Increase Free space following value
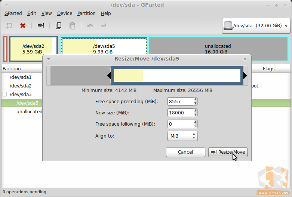Viewport: 292px width, 197px height. click(195, 122)
